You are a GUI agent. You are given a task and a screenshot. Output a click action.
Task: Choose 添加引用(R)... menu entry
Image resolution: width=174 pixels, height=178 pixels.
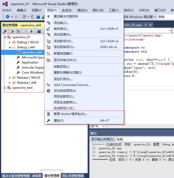(x=84, y=79)
